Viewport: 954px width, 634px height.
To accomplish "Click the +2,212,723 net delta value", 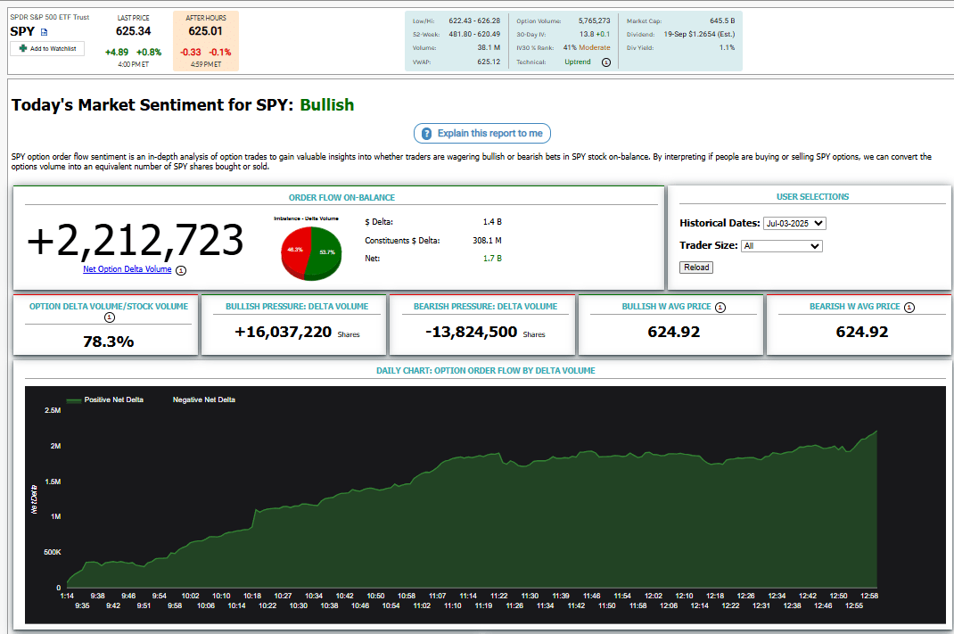I will 135,241.
